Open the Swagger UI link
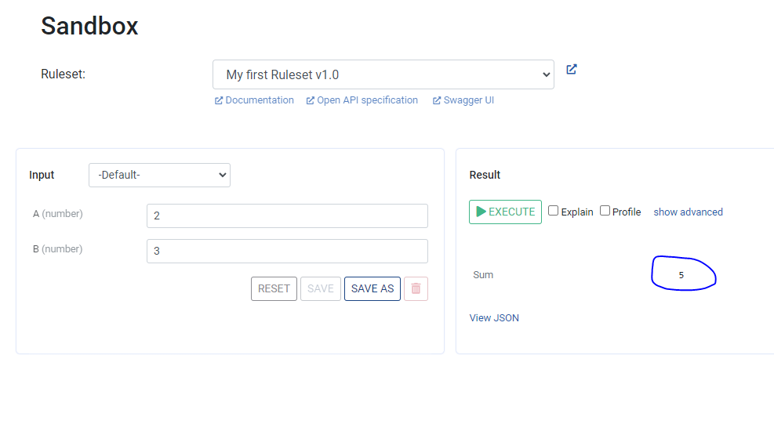 click(x=468, y=100)
